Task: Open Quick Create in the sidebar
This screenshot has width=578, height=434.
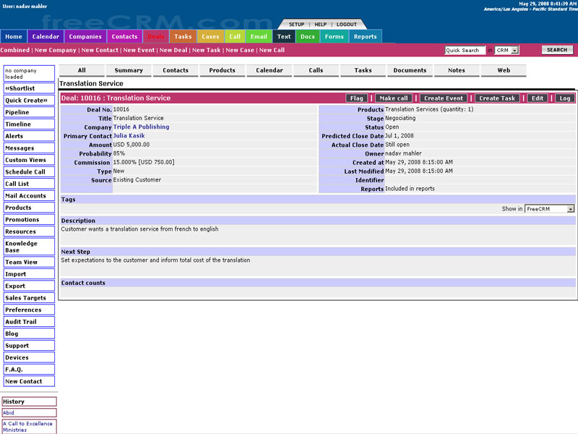Action: 29,101
